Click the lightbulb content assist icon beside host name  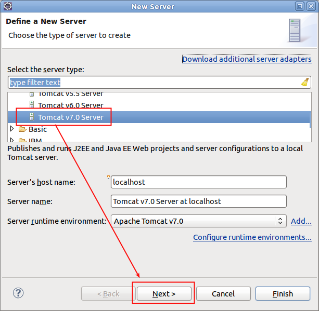click(x=108, y=177)
